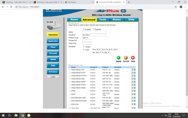The image size is (188, 118).
Task: Open the Application sidebar page
Action: point(53,41)
